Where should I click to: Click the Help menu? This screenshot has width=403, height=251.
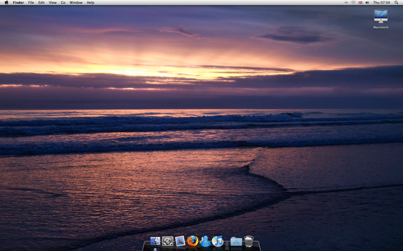point(90,3)
